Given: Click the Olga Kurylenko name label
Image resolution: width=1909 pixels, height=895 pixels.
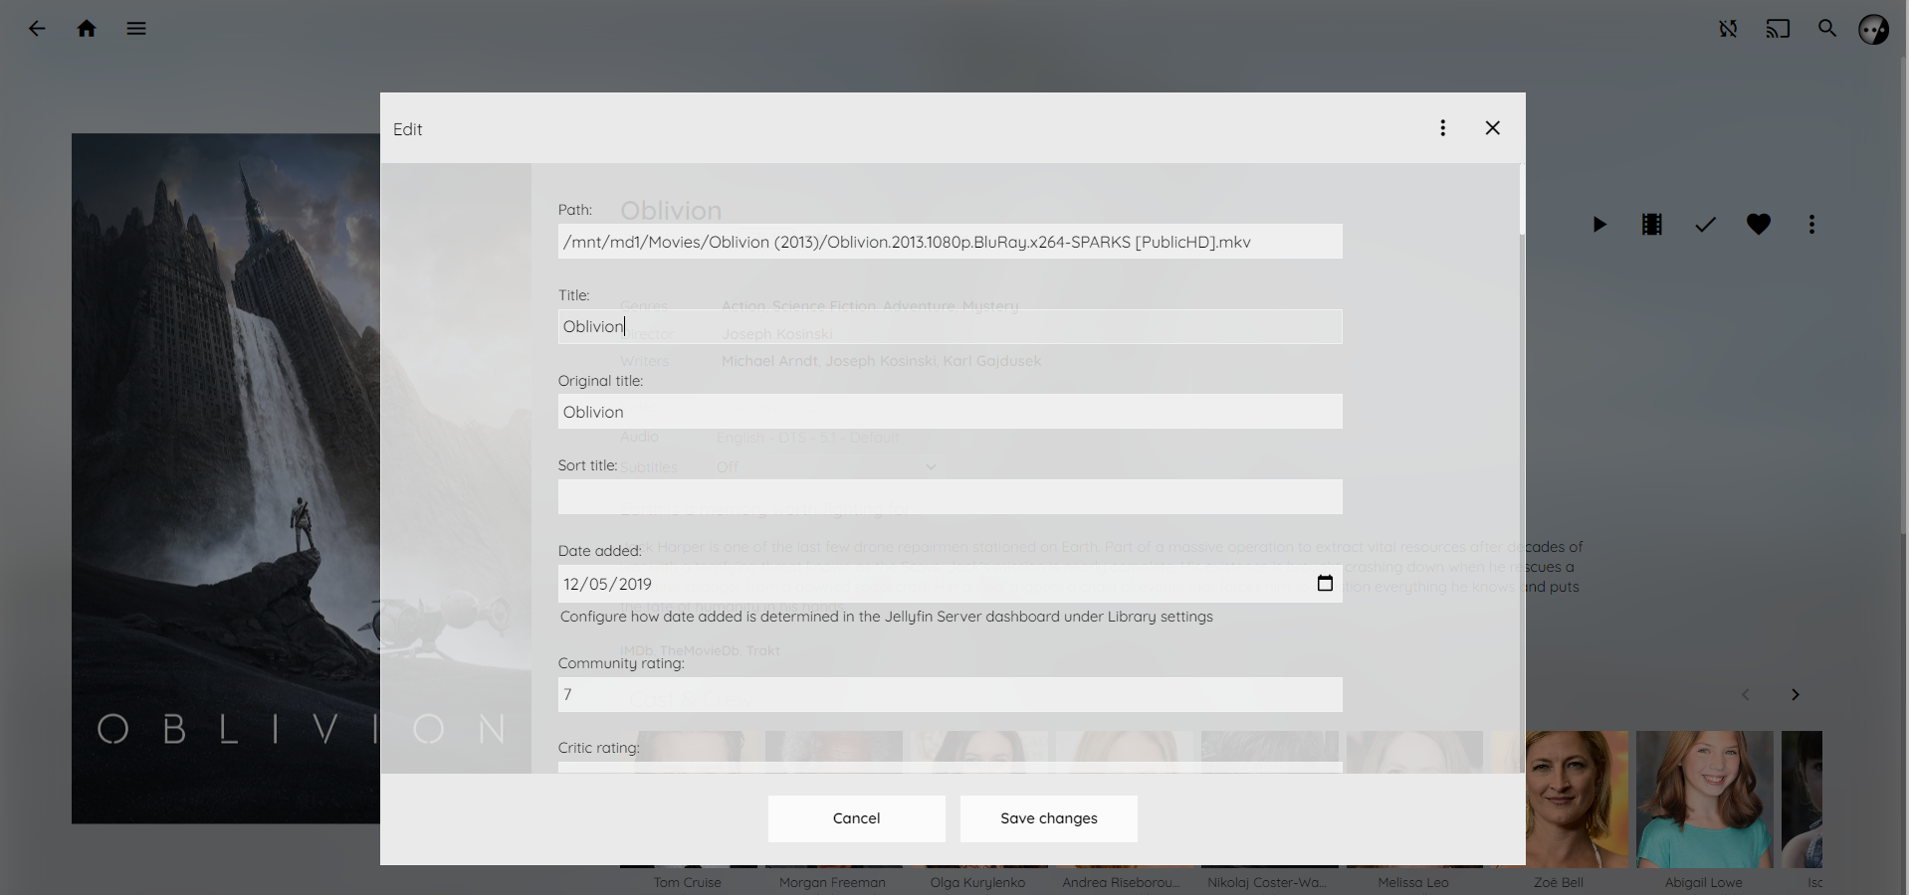Looking at the screenshot, I should click(977, 882).
